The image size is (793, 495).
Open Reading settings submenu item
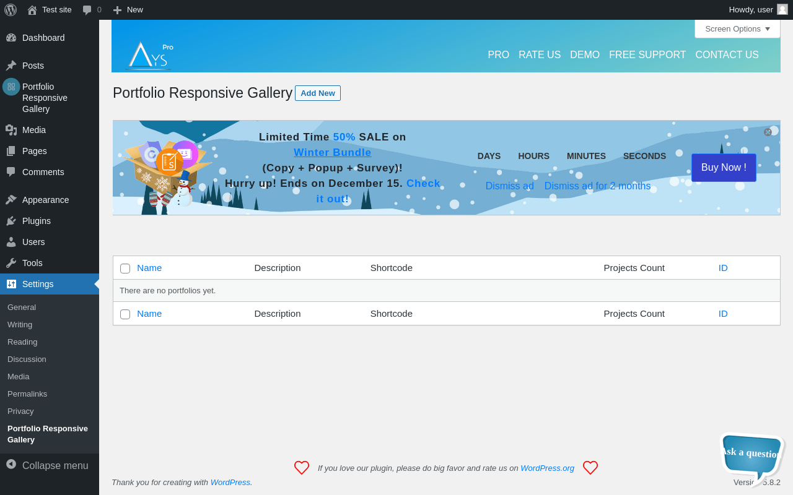(22, 342)
